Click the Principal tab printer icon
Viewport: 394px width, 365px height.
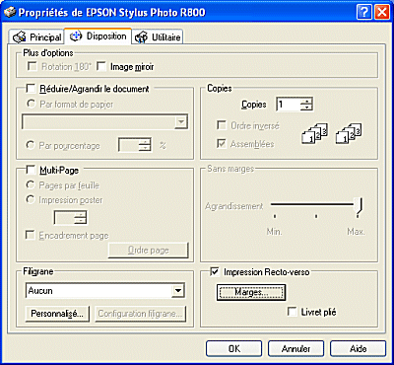pos(20,37)
